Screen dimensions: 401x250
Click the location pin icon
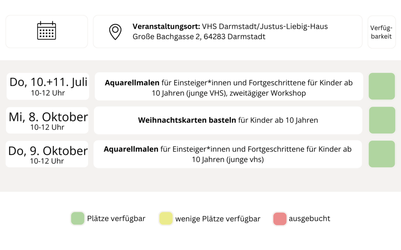point(116,32)
